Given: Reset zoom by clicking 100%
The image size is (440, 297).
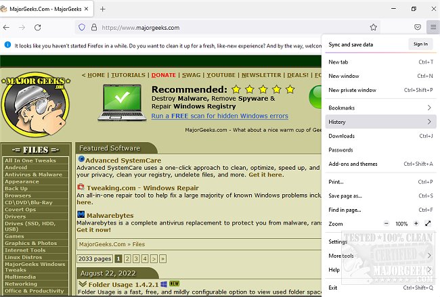Looking at the screenshot, I should click(401, 224).
